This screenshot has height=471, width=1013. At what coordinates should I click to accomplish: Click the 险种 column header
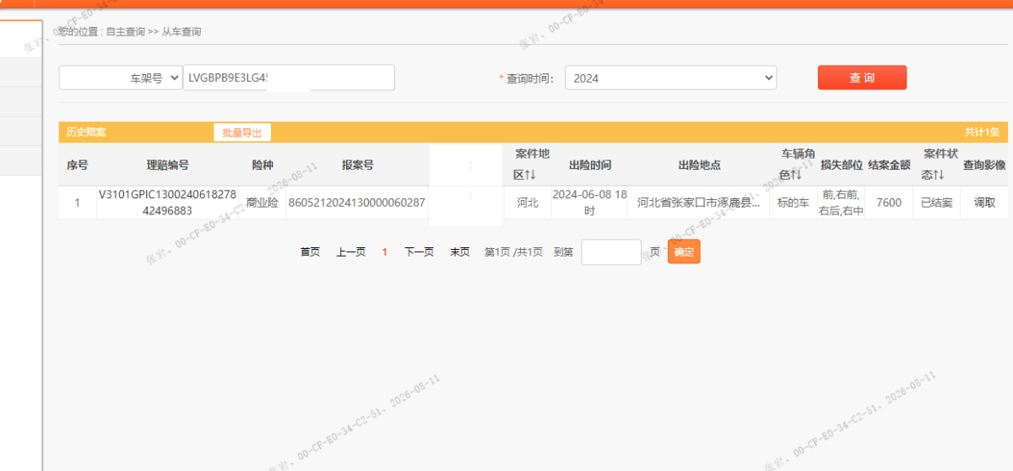click(x=263, y=165)
